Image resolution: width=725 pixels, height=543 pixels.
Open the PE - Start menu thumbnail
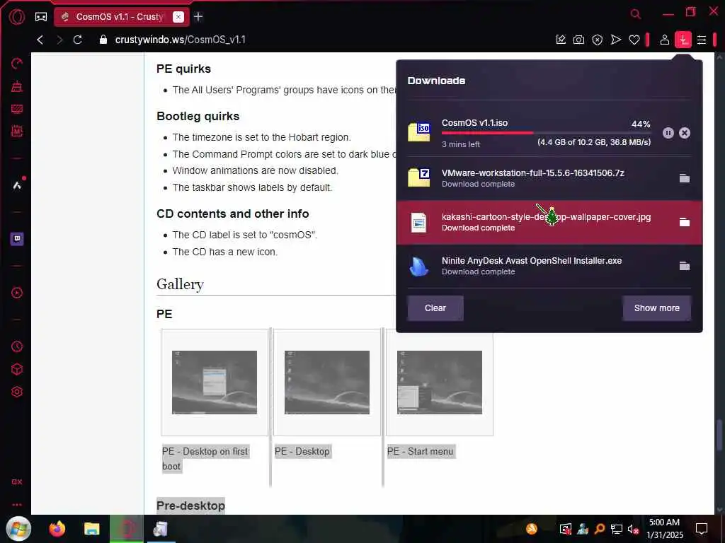pos(439,383)
